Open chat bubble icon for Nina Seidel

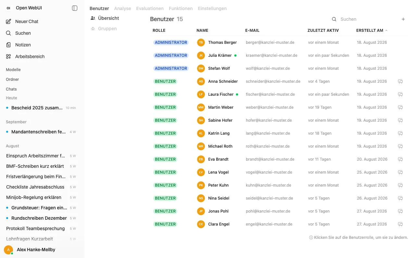400,198
